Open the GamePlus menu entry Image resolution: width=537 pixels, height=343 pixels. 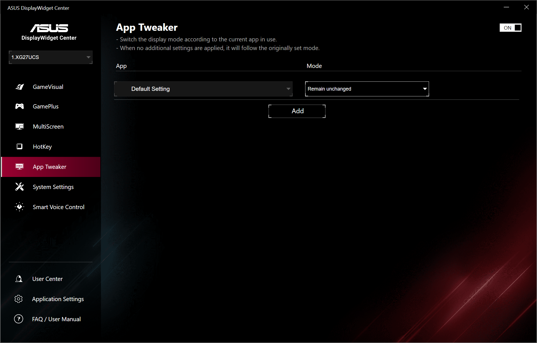pos(46,107)
